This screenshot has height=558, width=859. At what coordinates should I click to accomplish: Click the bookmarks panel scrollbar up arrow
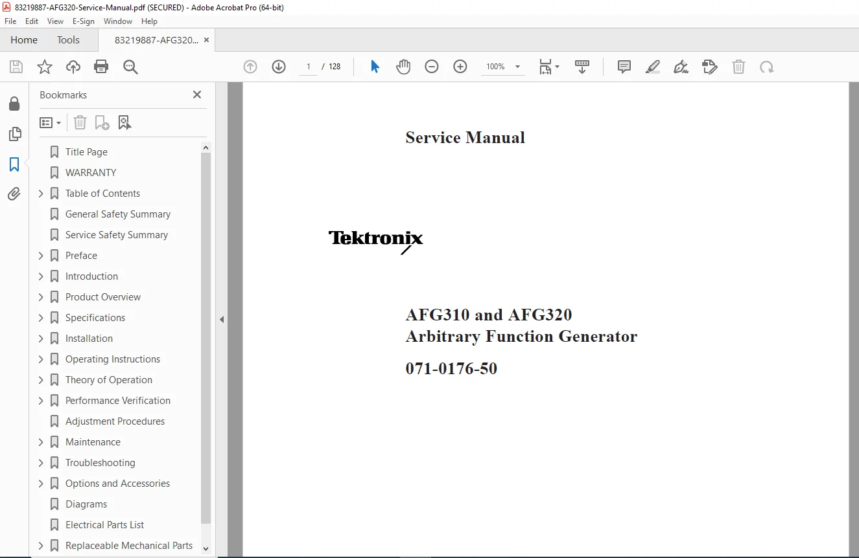point(206,148)
